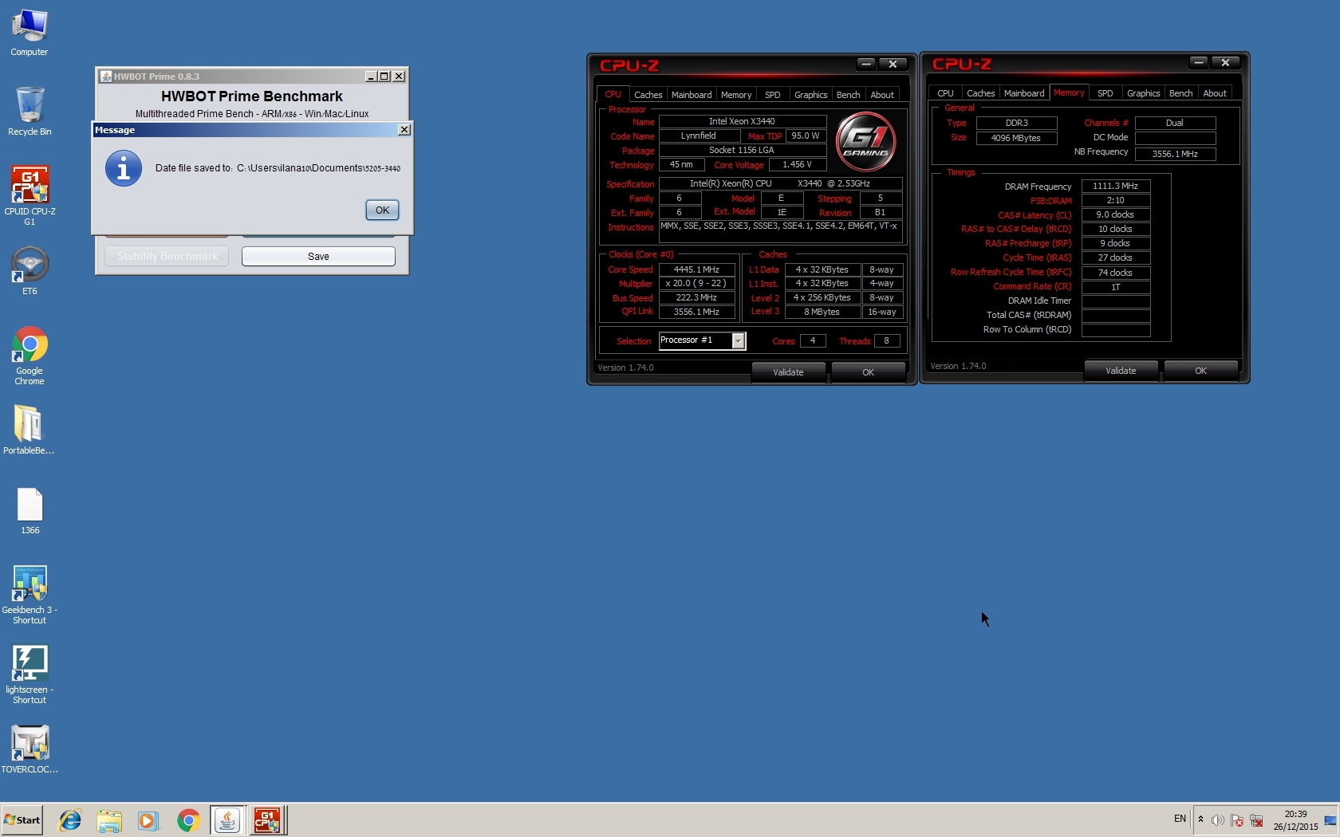This screenshot has width=1340, height=837.
Task: Click the Code Name value Lynnfield
Action: (699, 136)
